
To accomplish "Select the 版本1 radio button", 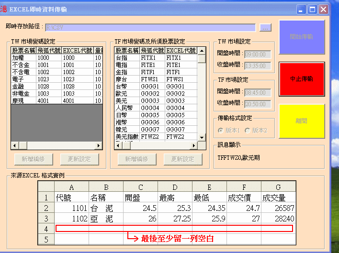I will (229, 131).
